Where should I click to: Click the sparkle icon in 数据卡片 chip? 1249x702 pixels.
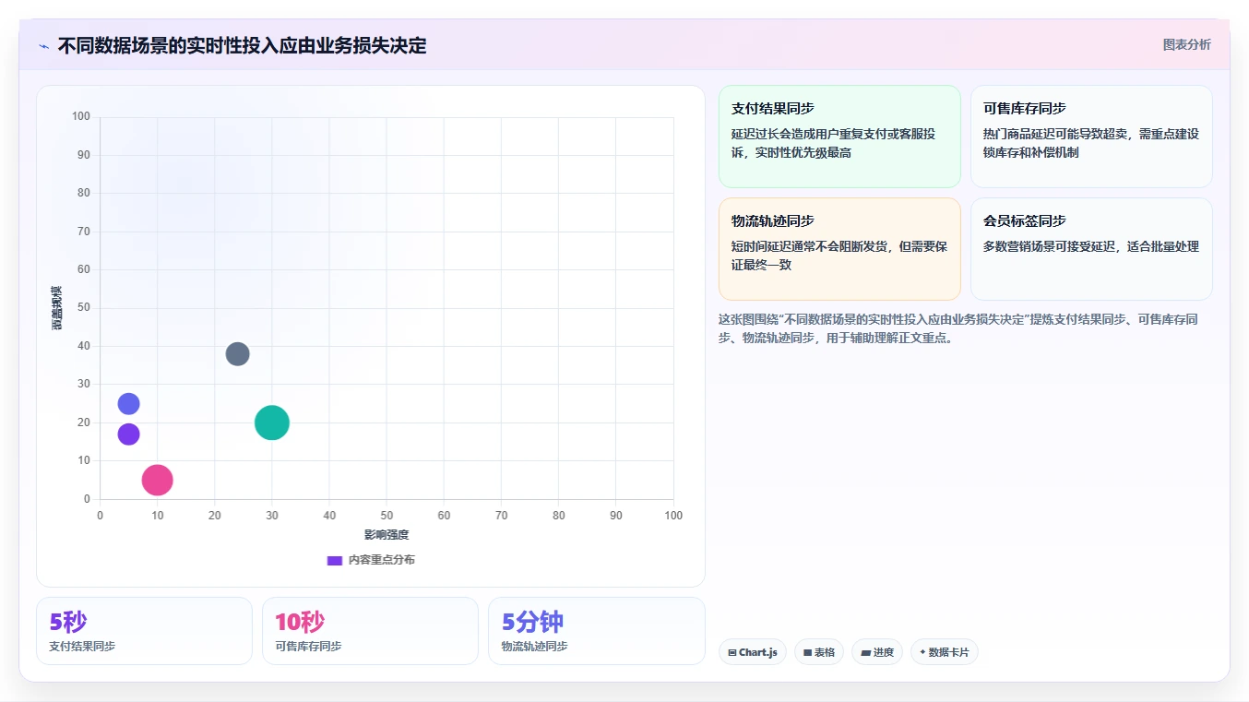pos(922,652)
